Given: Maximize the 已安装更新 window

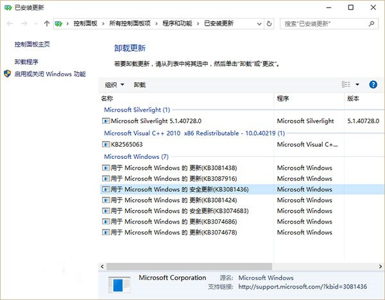Looking at the screenshot, I should click(x=351, y=8).
